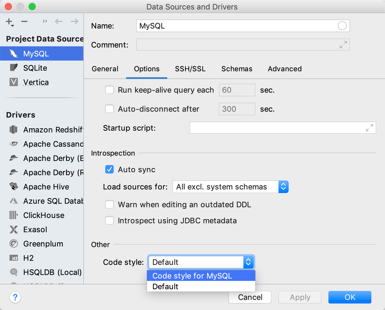
Task: Remove selected data source with minus icon
Action: (24, 21)
